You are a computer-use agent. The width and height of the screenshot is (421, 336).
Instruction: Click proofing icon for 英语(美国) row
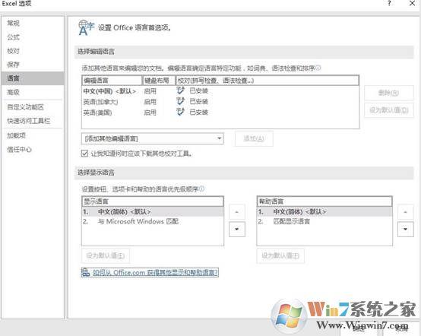pos(181,112)
